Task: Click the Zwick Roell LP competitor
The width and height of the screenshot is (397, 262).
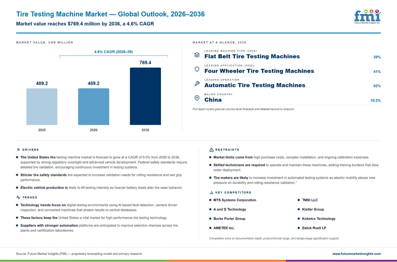Action: 314,228
